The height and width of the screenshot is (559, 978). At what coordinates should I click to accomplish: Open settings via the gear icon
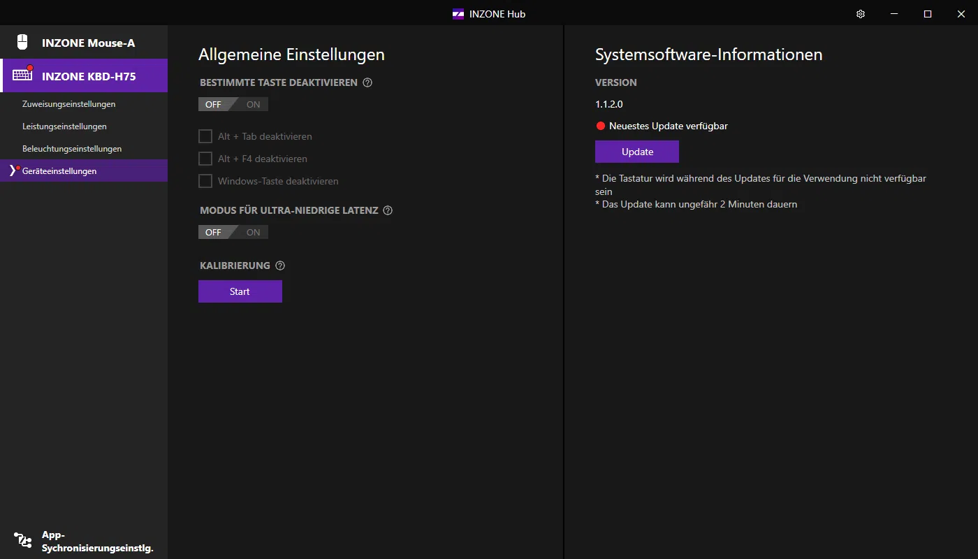861,14
